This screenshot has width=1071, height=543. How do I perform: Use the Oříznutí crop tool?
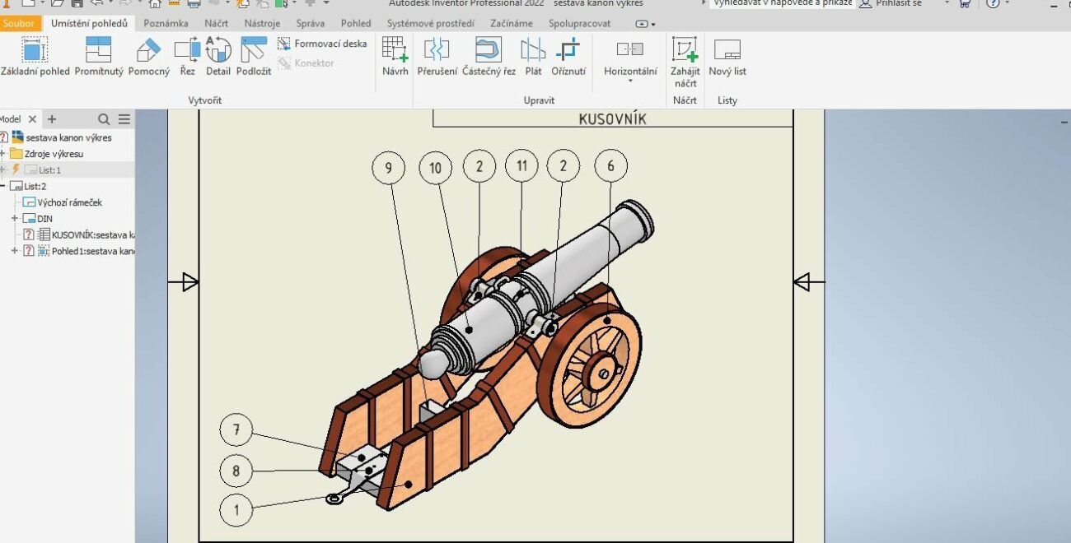pos(568,56)
